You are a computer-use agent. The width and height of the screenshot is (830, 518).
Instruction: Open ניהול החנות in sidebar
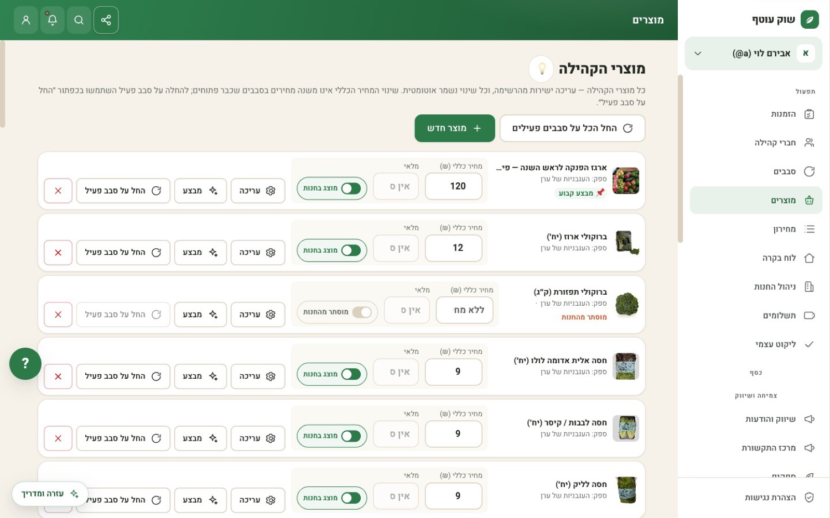(756, 286)
